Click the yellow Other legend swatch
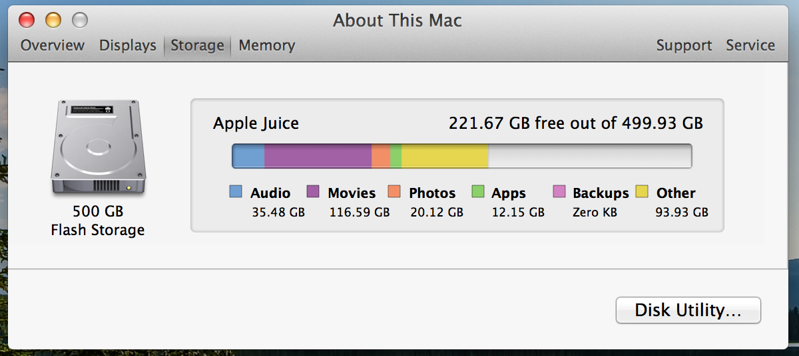Screen dimensions: 799x356 point(642,192)
